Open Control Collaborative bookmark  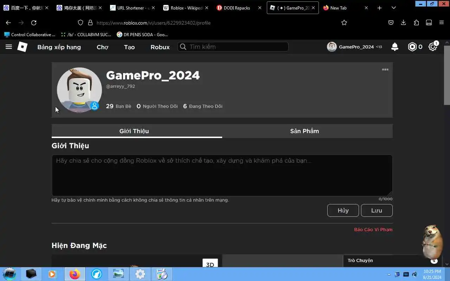pos(30,34)
